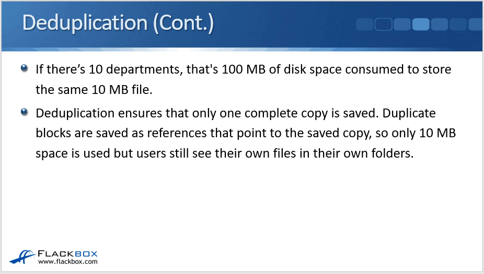Open the www.flackbox.com link
Screen dimensions: 484x274
68,261
